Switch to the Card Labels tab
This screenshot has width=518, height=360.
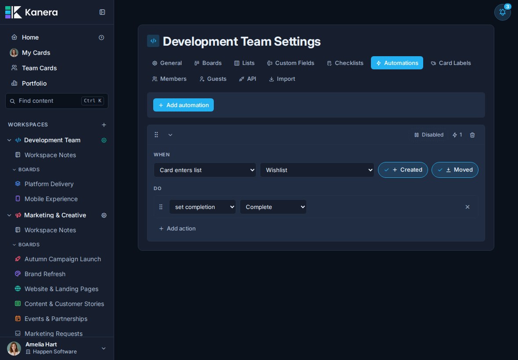tap(451, 63)
